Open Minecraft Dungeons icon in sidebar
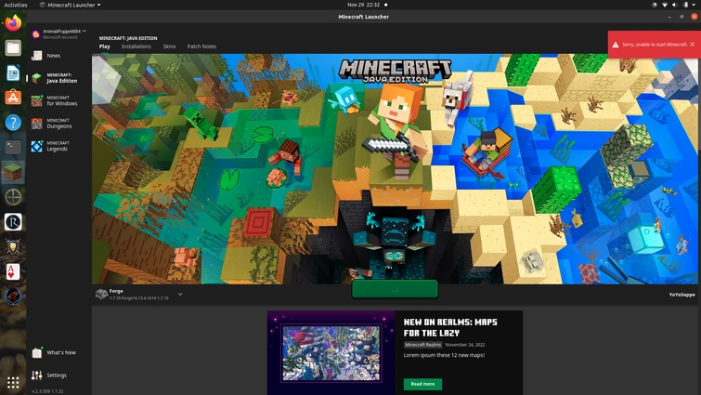The width and height of the screenshot is (701, 395). click(36, 124)
